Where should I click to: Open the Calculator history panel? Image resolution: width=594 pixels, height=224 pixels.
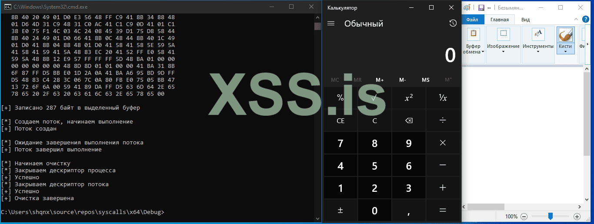click(453, 23)
